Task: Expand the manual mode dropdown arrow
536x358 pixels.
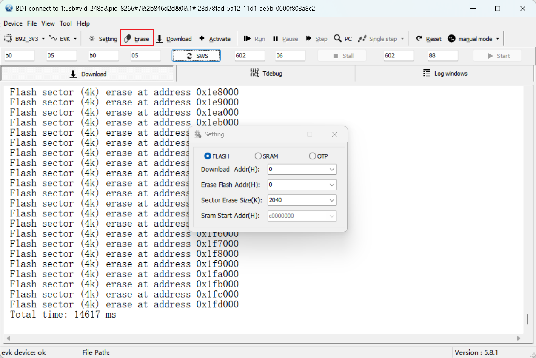Action: [x=497, y=39]
